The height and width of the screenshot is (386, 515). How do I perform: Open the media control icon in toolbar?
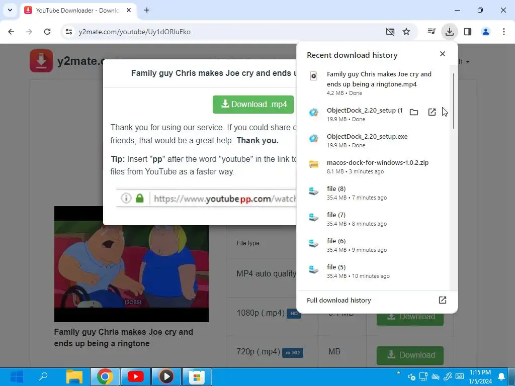[431, 32]
